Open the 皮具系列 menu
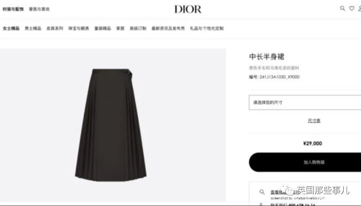Screen dimensions: 361x206 [x=55, y=28]
